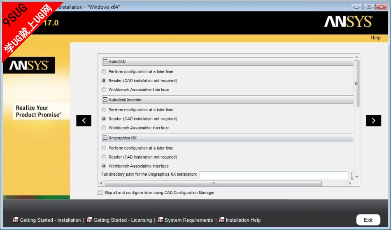Viewport: 391px width, 230px height.
Task: Click the scroll up arrow of CAD list
Action: (x=356, y=57)
